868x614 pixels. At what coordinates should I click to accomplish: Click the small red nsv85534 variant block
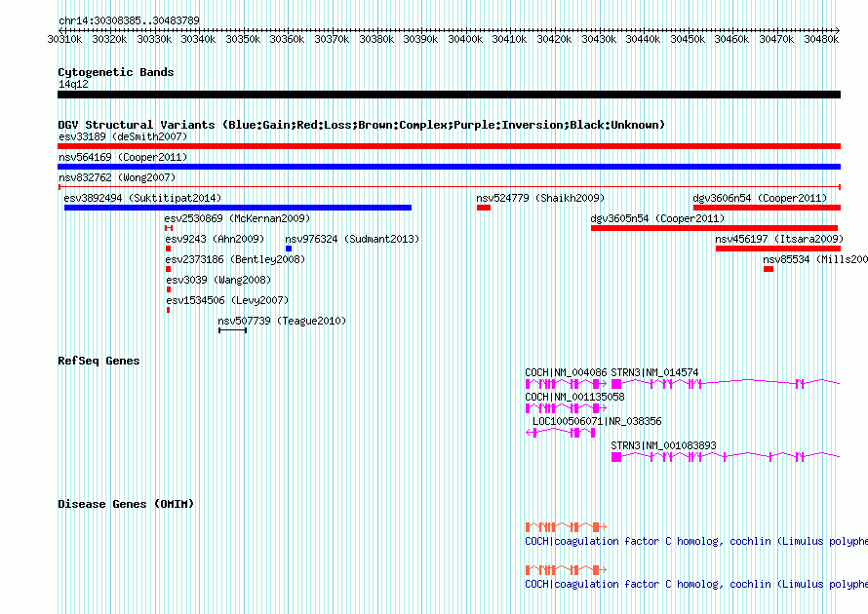click(769, 269)
